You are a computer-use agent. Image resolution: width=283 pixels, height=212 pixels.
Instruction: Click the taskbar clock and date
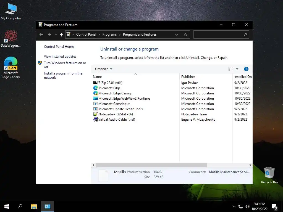(x=259, y=206)
